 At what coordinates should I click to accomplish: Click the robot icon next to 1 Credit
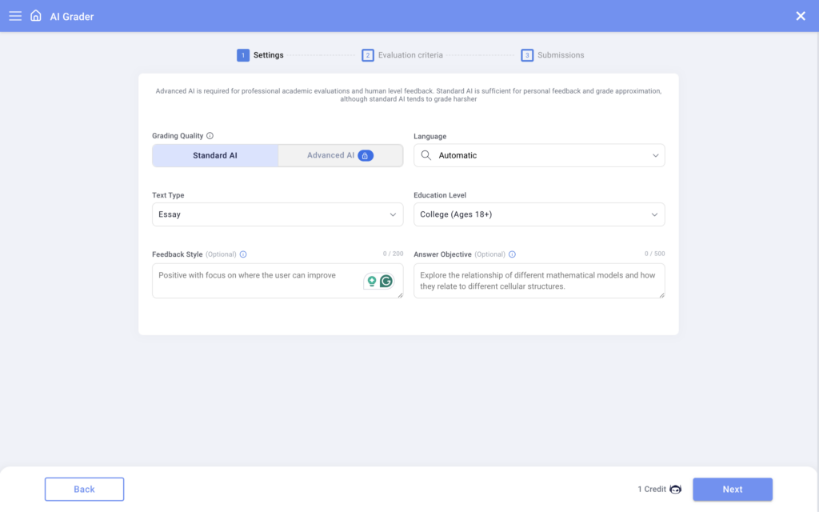(x=674, y=489)
